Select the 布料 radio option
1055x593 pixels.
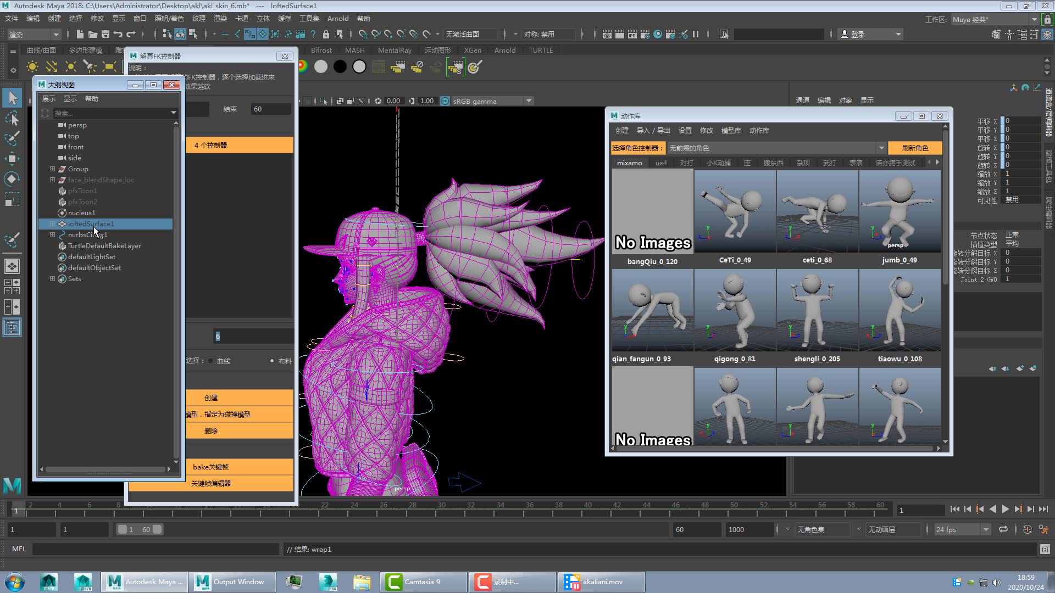tap(272, 361)
